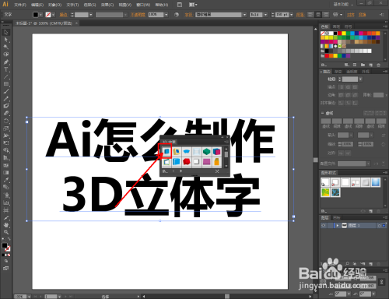This screenshot has width=389, height=299.
Task: Select the Eyedropper tool
Action: pyautogui.click(x=6, y=180)
